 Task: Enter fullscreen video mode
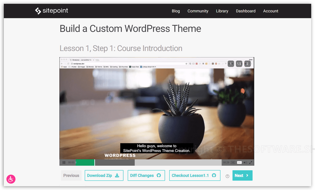[x=251, y=162]
